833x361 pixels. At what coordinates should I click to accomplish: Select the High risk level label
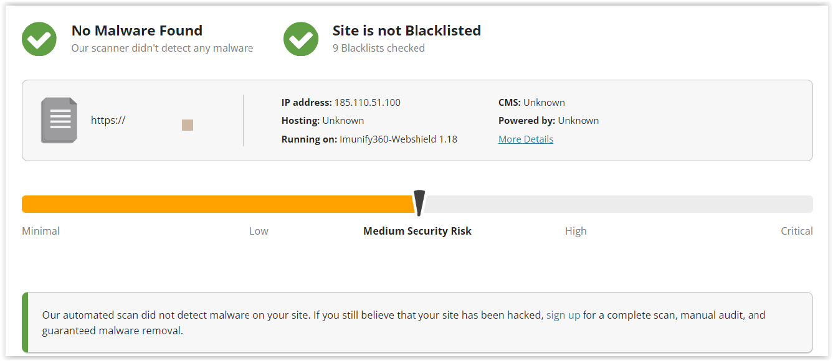[576, 231]
